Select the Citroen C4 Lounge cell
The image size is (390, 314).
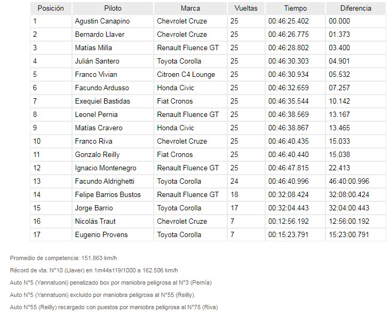point(190,74)
